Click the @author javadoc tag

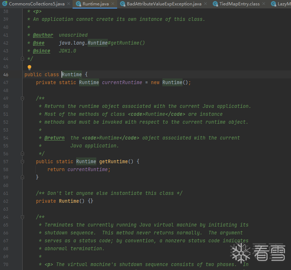[43, 35]
